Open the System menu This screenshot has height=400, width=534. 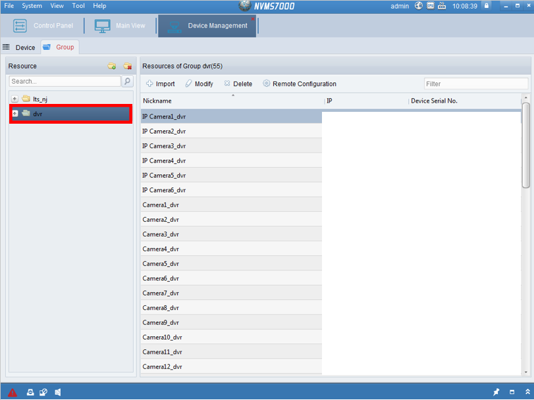[x=32, y=6]
